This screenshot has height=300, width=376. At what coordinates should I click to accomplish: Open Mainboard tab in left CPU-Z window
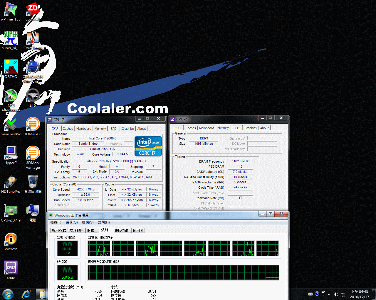[x=84, y=129]
